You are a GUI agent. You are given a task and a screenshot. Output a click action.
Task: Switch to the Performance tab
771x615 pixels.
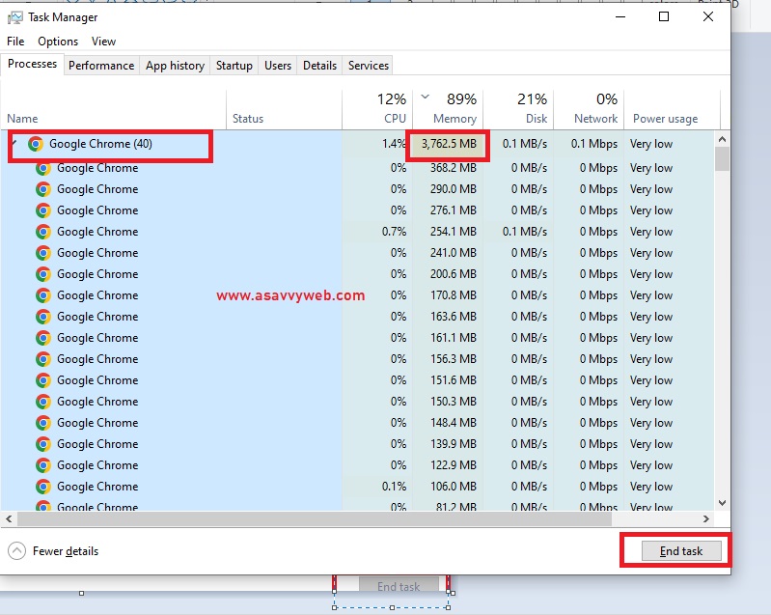coord(101,66)
